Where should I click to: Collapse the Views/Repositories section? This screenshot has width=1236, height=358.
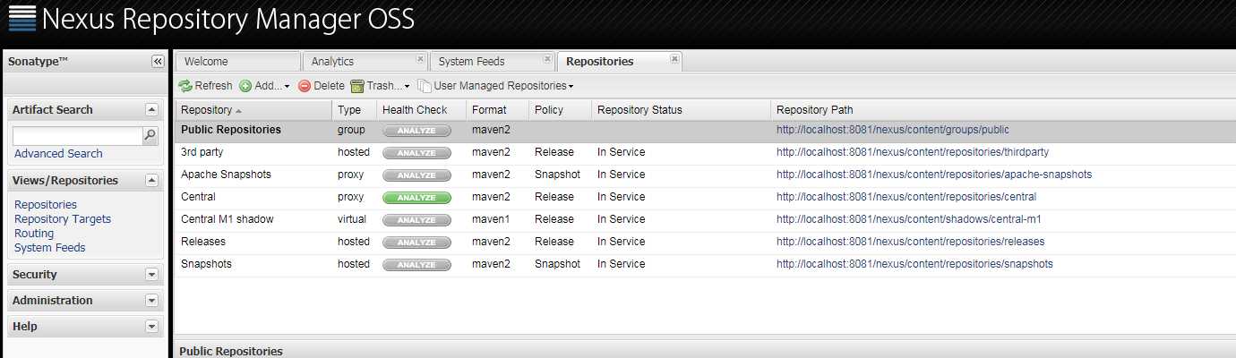point(151,180)
